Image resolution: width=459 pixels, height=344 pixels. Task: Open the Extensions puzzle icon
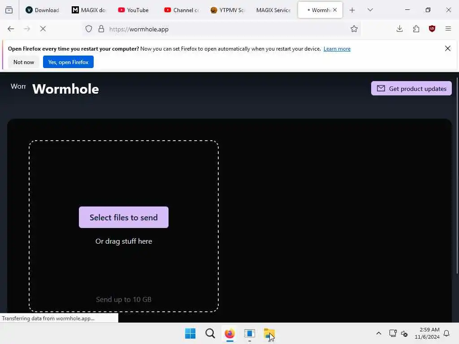(416, 29)
